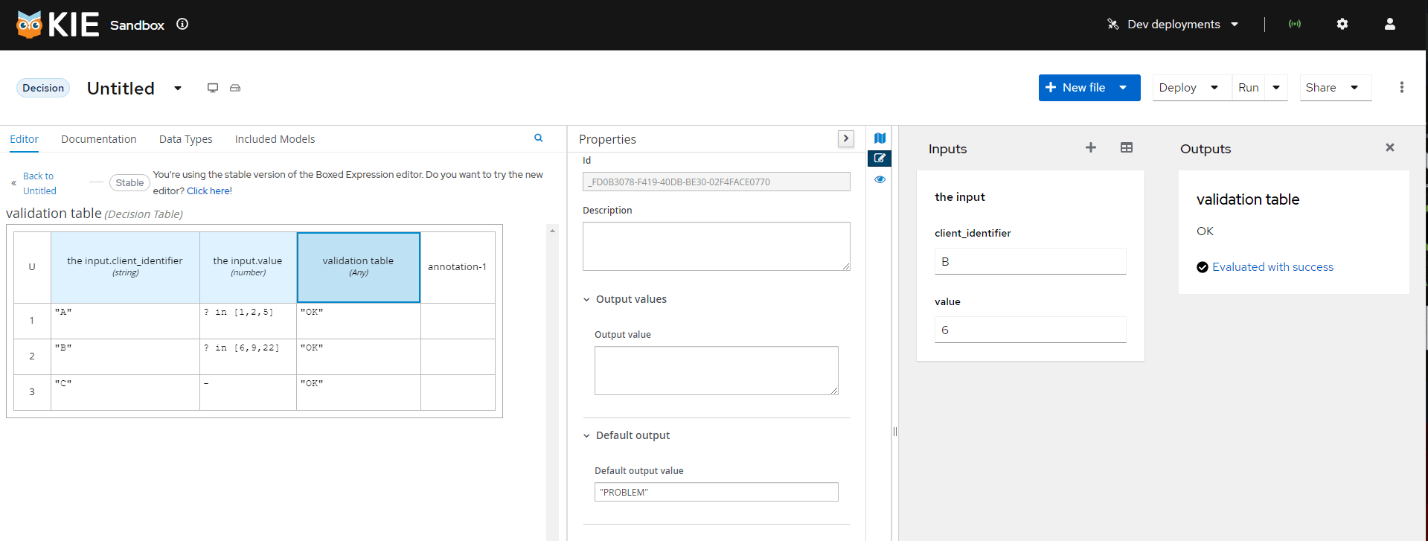Click the Run button

coord(1249,88)
